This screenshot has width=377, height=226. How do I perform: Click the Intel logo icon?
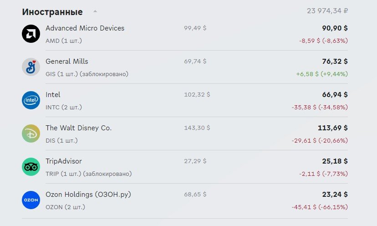(x=31, y=100)
